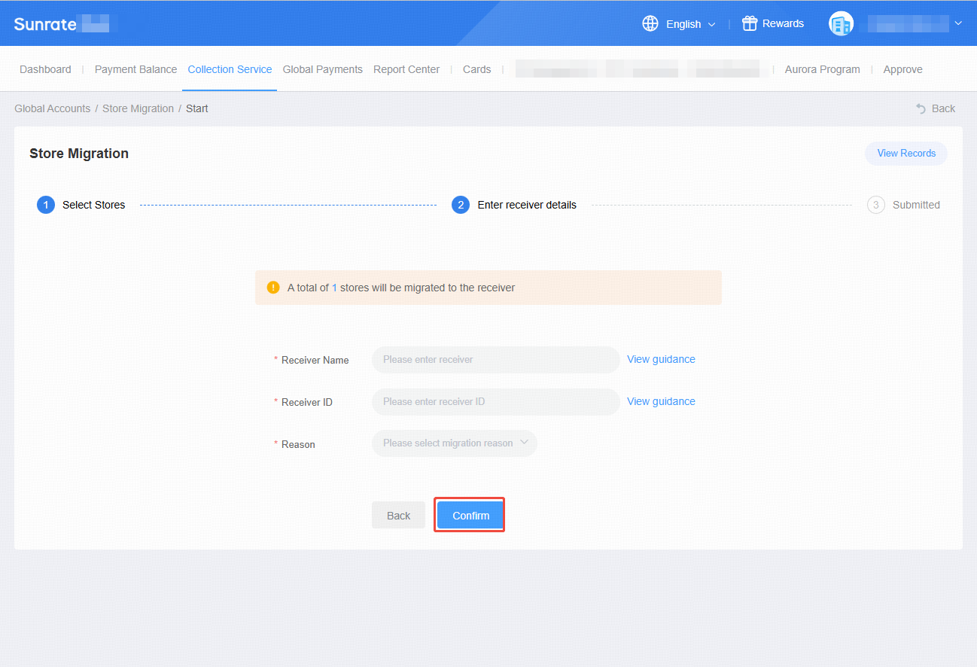Click the Back arrow icon at top right

(x=921, y=108)
